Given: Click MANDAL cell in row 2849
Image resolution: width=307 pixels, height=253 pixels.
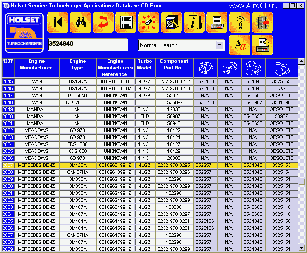Looking at the screenshot, I should coord(37,109).
